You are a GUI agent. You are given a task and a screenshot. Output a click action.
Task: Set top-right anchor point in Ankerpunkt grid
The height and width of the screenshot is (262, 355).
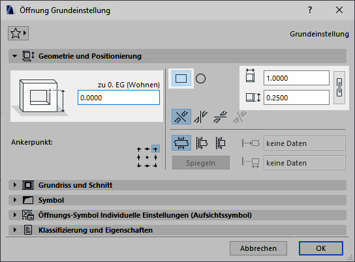155,149
